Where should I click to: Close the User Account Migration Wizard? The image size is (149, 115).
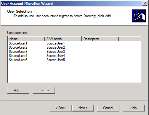tap(145, 4)
